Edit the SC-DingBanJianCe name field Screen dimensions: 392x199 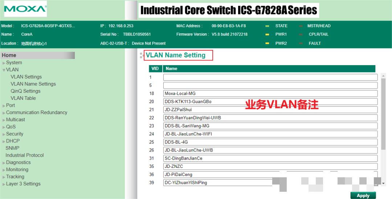[x=270, y=158]
